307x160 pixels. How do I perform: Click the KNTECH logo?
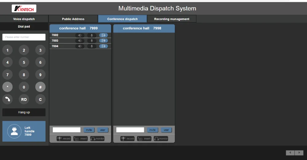[x=24, y=9]
